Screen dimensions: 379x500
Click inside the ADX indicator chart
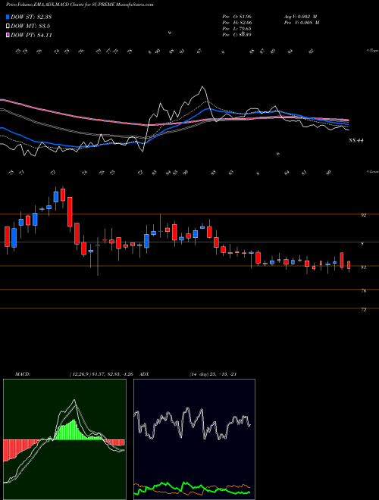pos(194,439)
